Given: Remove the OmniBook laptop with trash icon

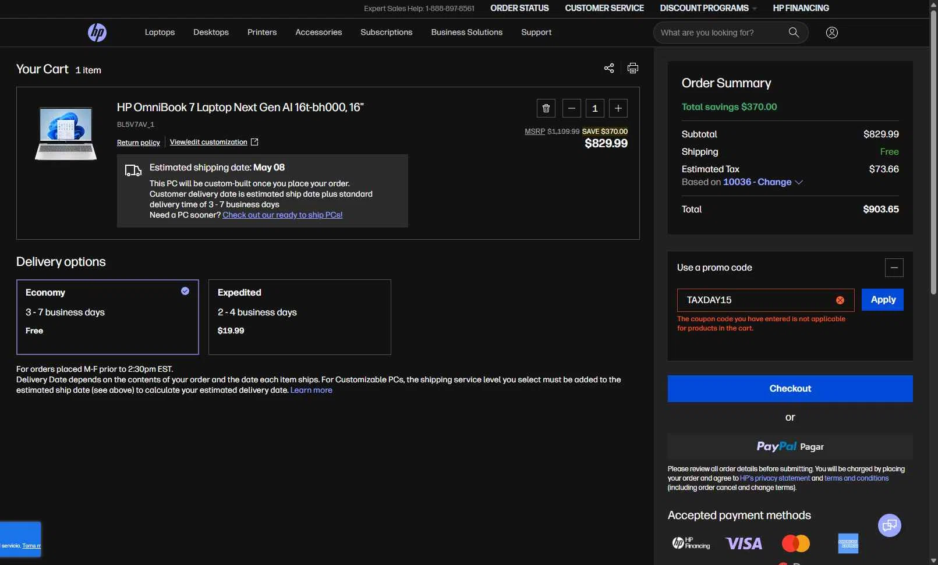Looking at the screenshot, I should tap(546, 108).
